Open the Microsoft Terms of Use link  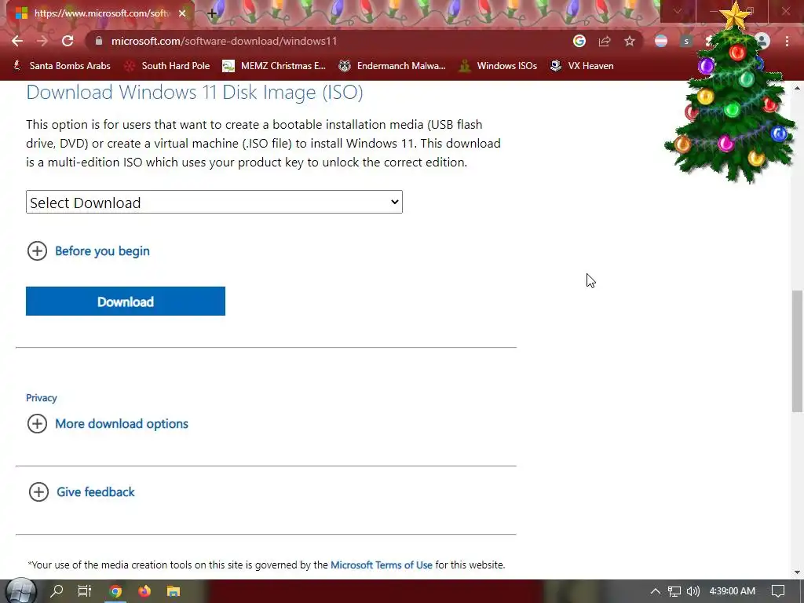(381, 565)
